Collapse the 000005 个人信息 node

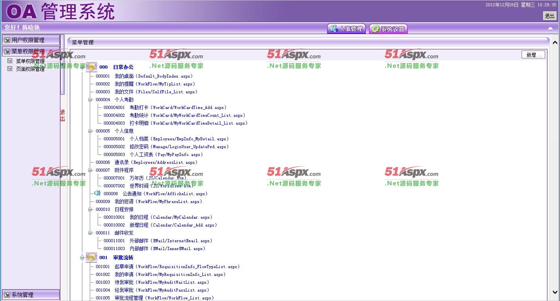click(x=90, y=131)
